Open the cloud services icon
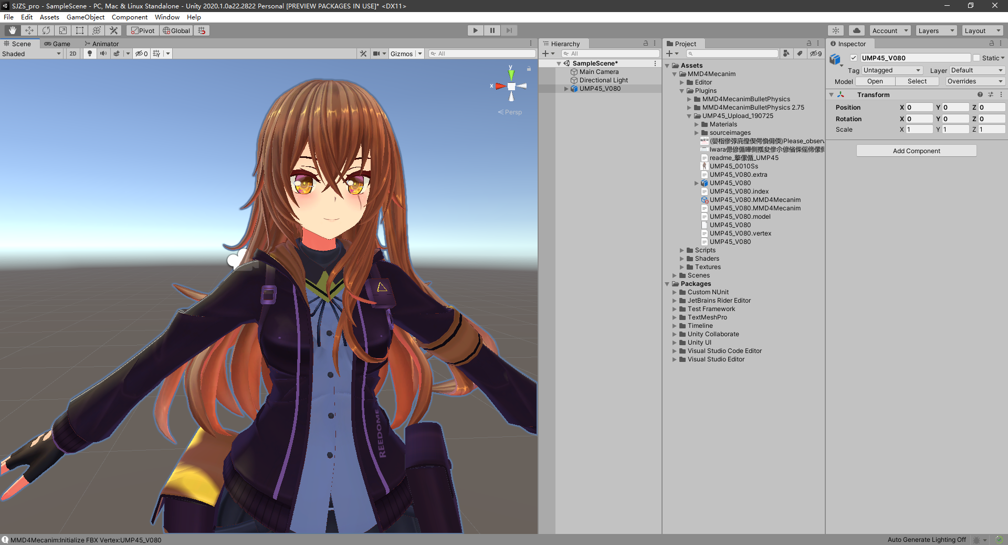Screen dimensions: 1008x545 pos(857,30)
